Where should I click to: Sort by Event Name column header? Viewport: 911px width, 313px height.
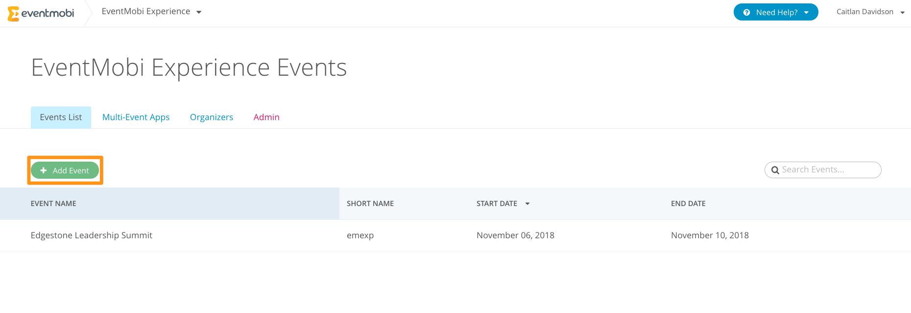(x=53, y=204)
